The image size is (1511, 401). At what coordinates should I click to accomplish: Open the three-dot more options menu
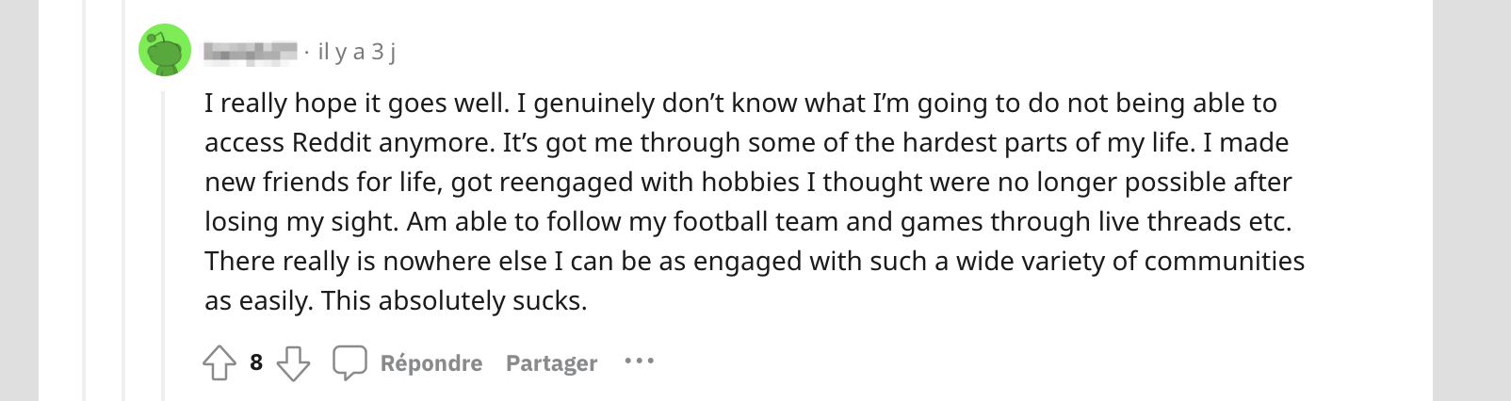pos(640,361)
